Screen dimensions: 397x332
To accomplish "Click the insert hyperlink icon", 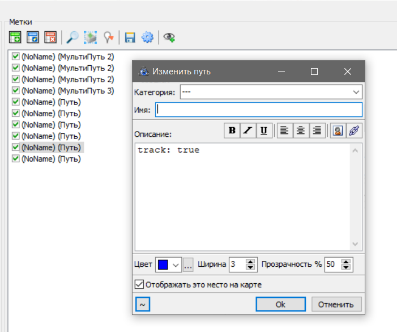I will 355,131.
